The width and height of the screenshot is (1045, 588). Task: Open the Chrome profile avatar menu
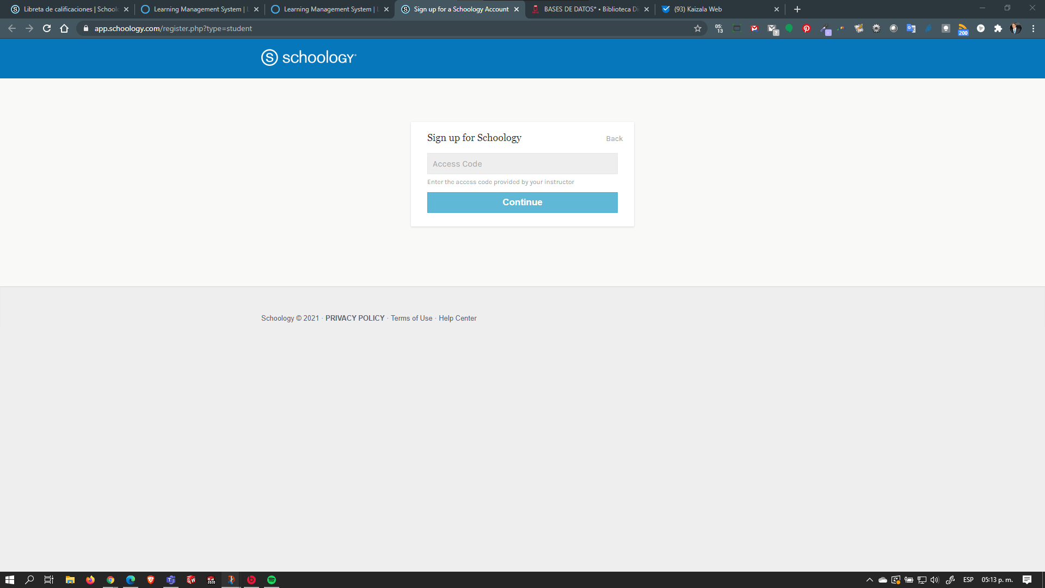[x=1016, y=28]
